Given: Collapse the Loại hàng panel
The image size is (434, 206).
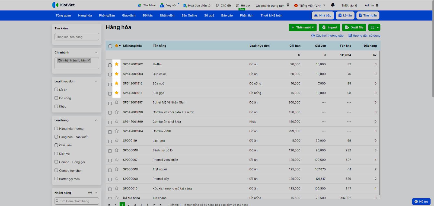Looking at the screenshot, I should pyautogui.click(x=96, y=120).
